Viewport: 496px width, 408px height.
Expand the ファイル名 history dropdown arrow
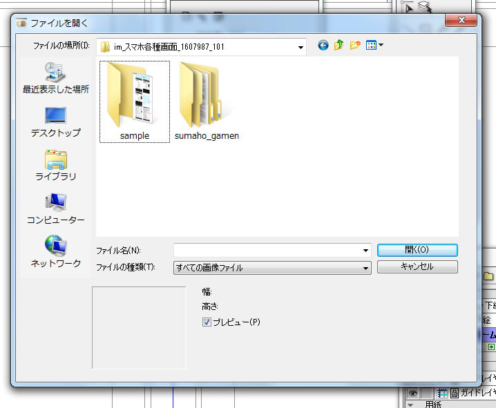[365, 251]
